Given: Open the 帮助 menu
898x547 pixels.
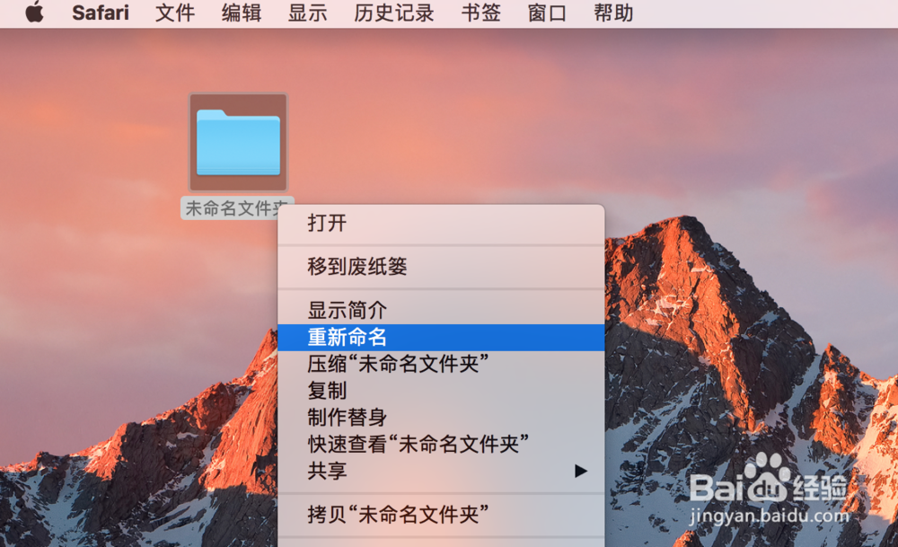Looking at the screenshot, I should (613, 13).
